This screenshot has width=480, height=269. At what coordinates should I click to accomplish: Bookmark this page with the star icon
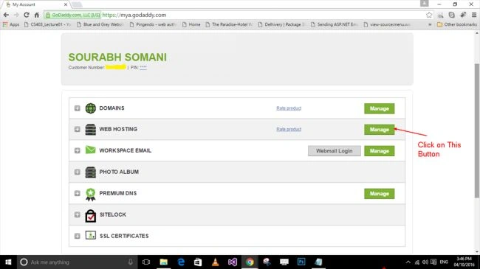click(429, 15)
